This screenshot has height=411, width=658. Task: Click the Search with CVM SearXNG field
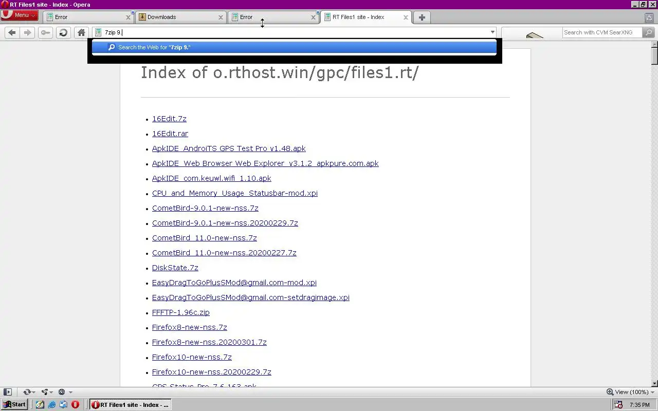(x=601, y=32)
